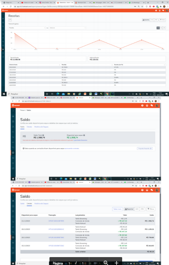
Task: Click the plus icon in page toolbar
Action: (116, 263)
